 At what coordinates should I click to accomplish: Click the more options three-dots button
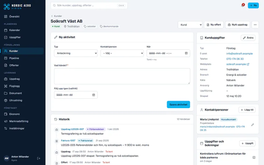tap(255, 25)
